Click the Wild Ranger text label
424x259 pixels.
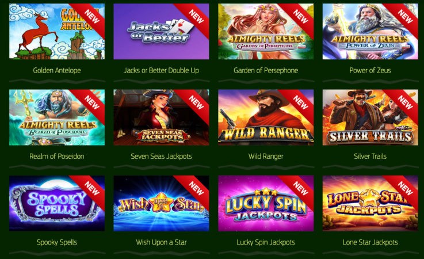(266, 156)
